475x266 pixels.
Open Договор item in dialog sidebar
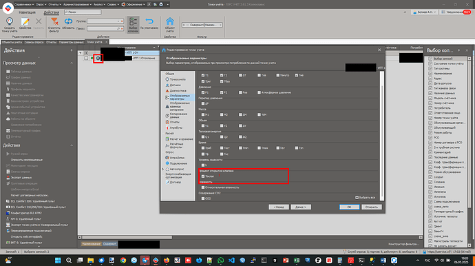[175, 182]
